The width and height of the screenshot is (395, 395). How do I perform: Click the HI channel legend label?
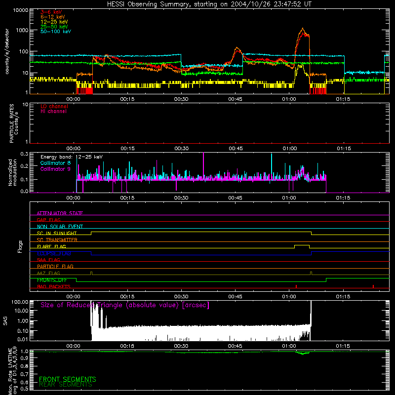pyautogui.click(x=53, y=111)
